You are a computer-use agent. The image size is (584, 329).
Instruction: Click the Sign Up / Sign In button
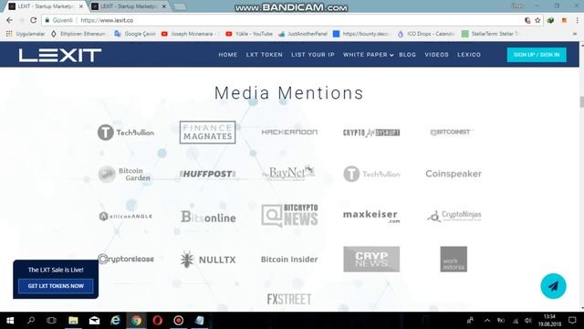(537, 55)
